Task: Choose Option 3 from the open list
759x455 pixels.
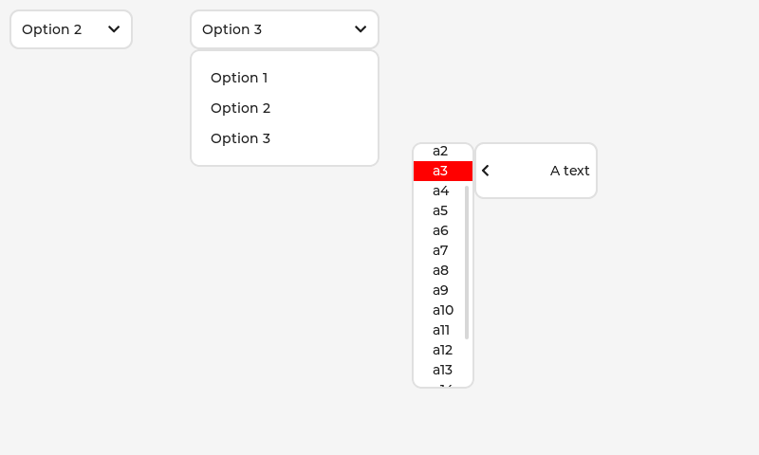Action: coord(240,138)
